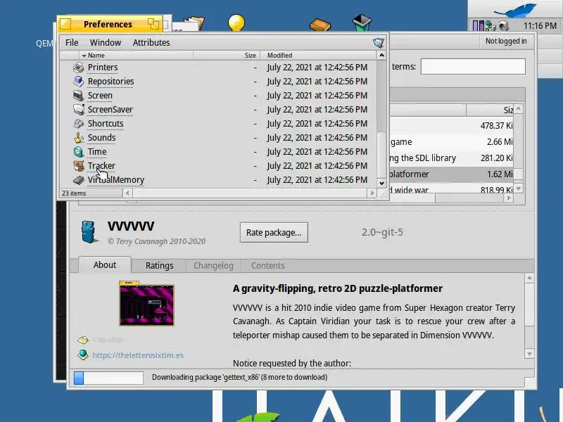The width and height of the screenshot is (563, 422).
Task: Click the VVVVVV screenshot thumbnail
Action: pos(146,304)
